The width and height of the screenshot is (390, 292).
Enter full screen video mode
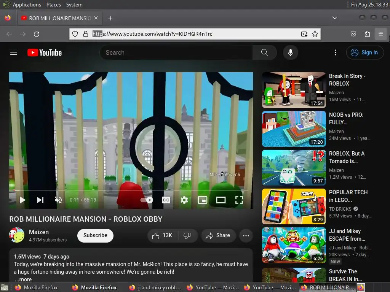(239, 200)
